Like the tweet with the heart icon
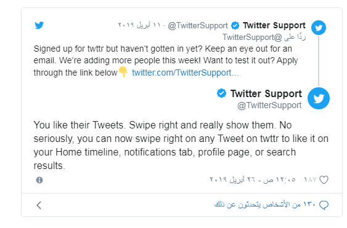 click(x=324, y=180)
